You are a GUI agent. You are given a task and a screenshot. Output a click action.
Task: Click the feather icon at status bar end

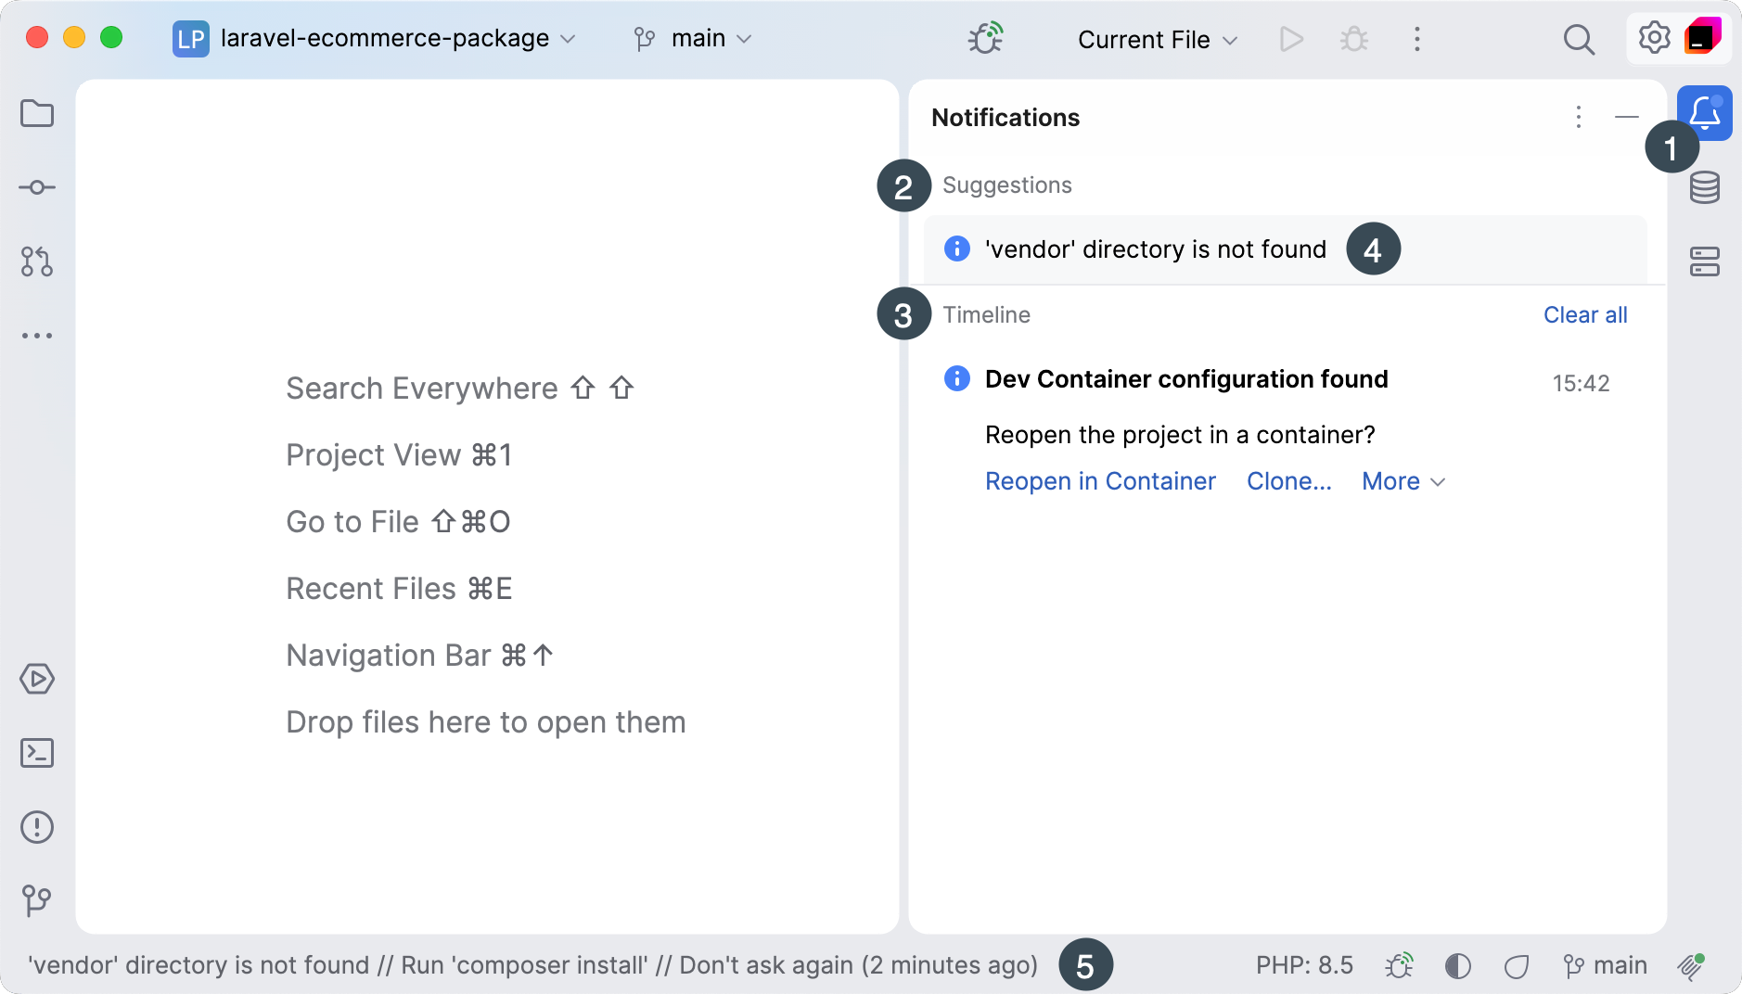coord(1692,966)
